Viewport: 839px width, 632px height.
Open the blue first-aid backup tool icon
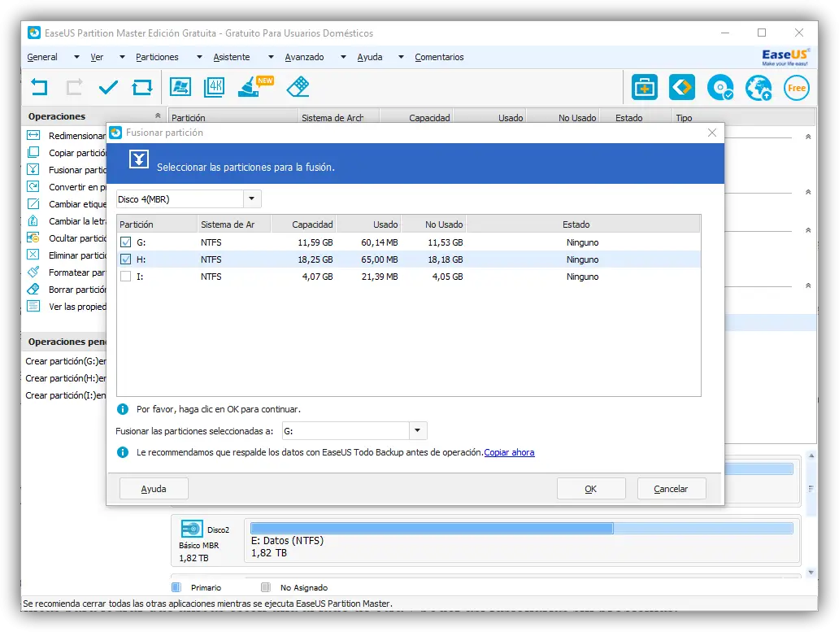tap(645, 87)
